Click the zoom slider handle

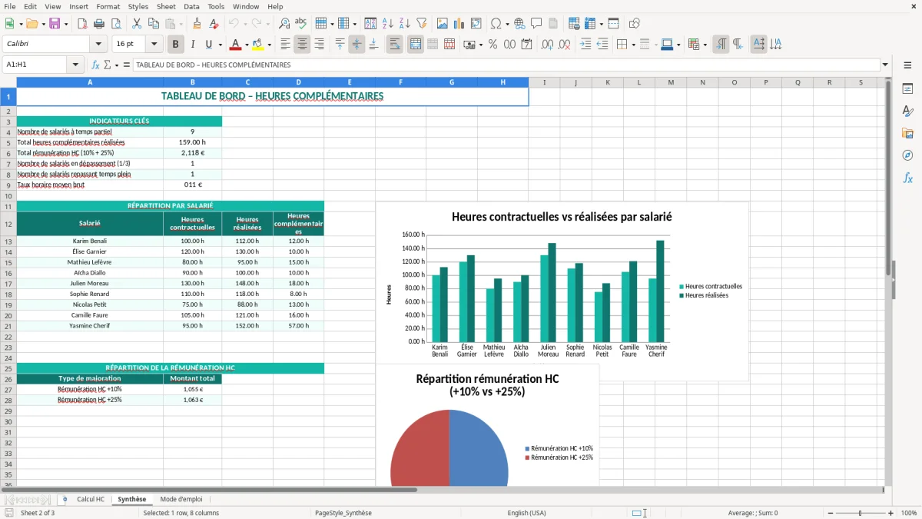pyautogui.click(x=860, y=513)
